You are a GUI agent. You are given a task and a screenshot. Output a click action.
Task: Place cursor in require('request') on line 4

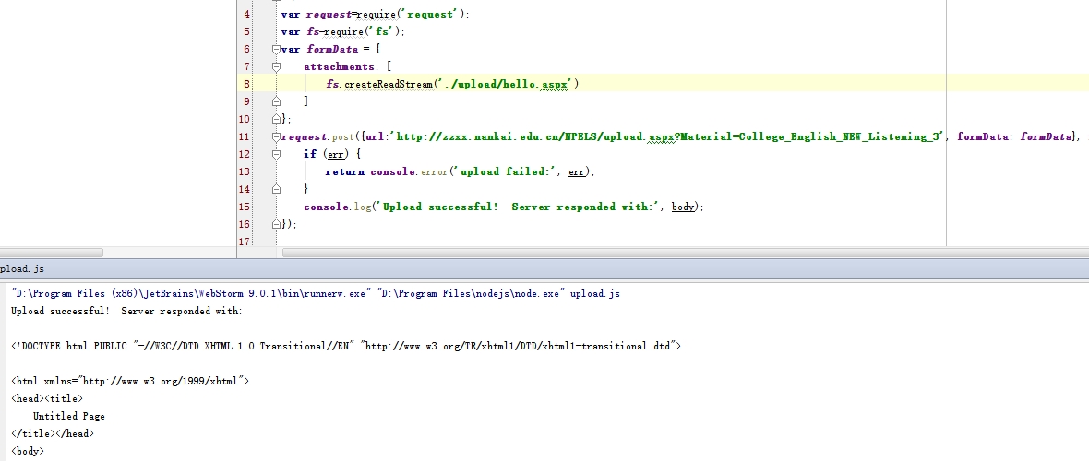coord(413,15)
